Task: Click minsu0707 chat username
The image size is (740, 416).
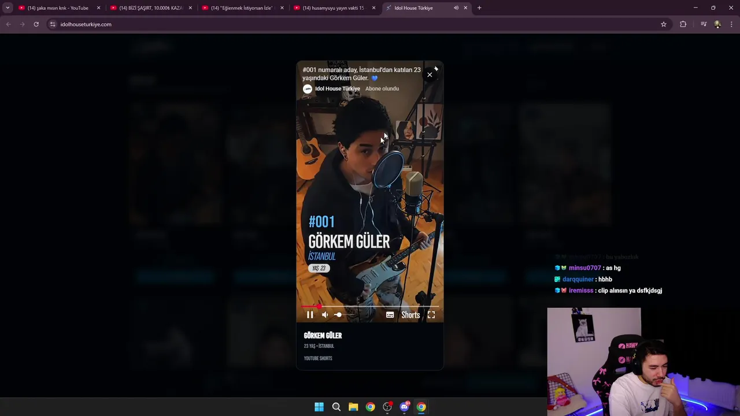Action: 584,268
